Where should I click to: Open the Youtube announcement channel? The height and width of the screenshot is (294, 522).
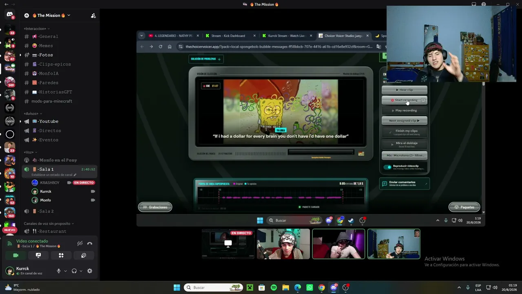(x=60, y=121)
